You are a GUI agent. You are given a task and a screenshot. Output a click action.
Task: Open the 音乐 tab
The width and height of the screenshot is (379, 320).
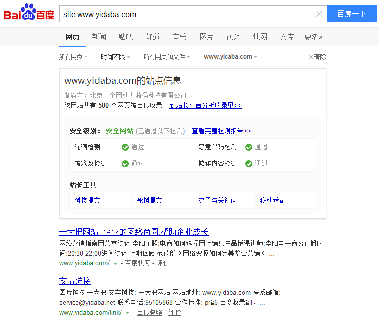[179, 37]
